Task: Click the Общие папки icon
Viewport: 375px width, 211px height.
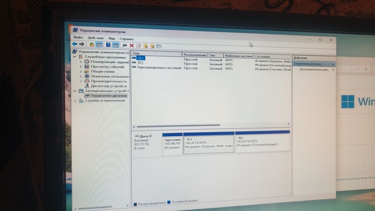Action: coord(87,71)
